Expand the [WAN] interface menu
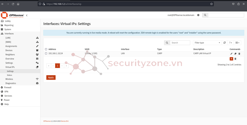The width and height of the screenshot is (247, 125). [8, 42]
